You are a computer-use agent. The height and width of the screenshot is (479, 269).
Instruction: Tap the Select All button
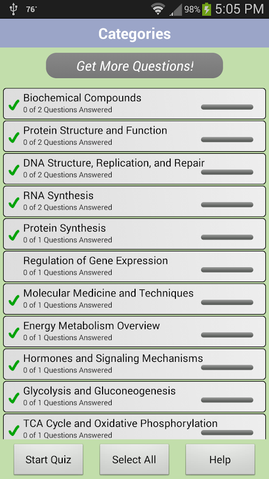coord(134,459)
